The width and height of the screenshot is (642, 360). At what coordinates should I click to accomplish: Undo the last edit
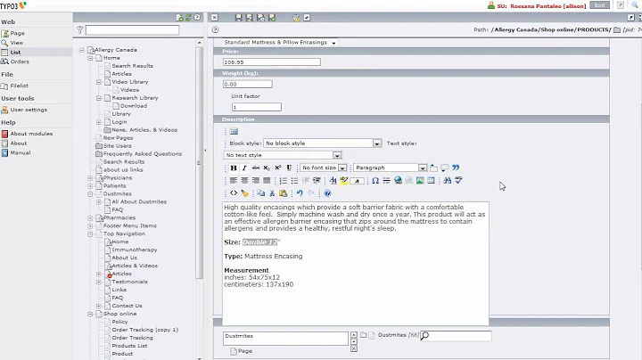300,193
